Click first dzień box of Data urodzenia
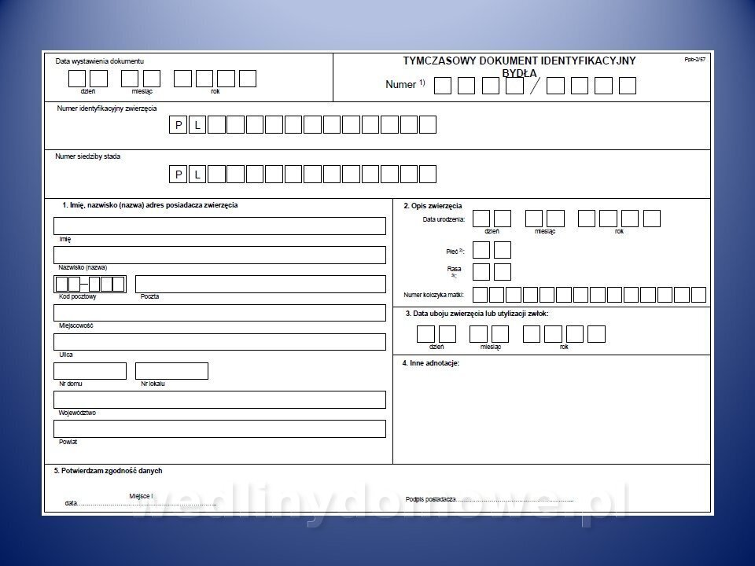Image resolution: width=755 pixels, height=566 pixels. coord(481,219)
